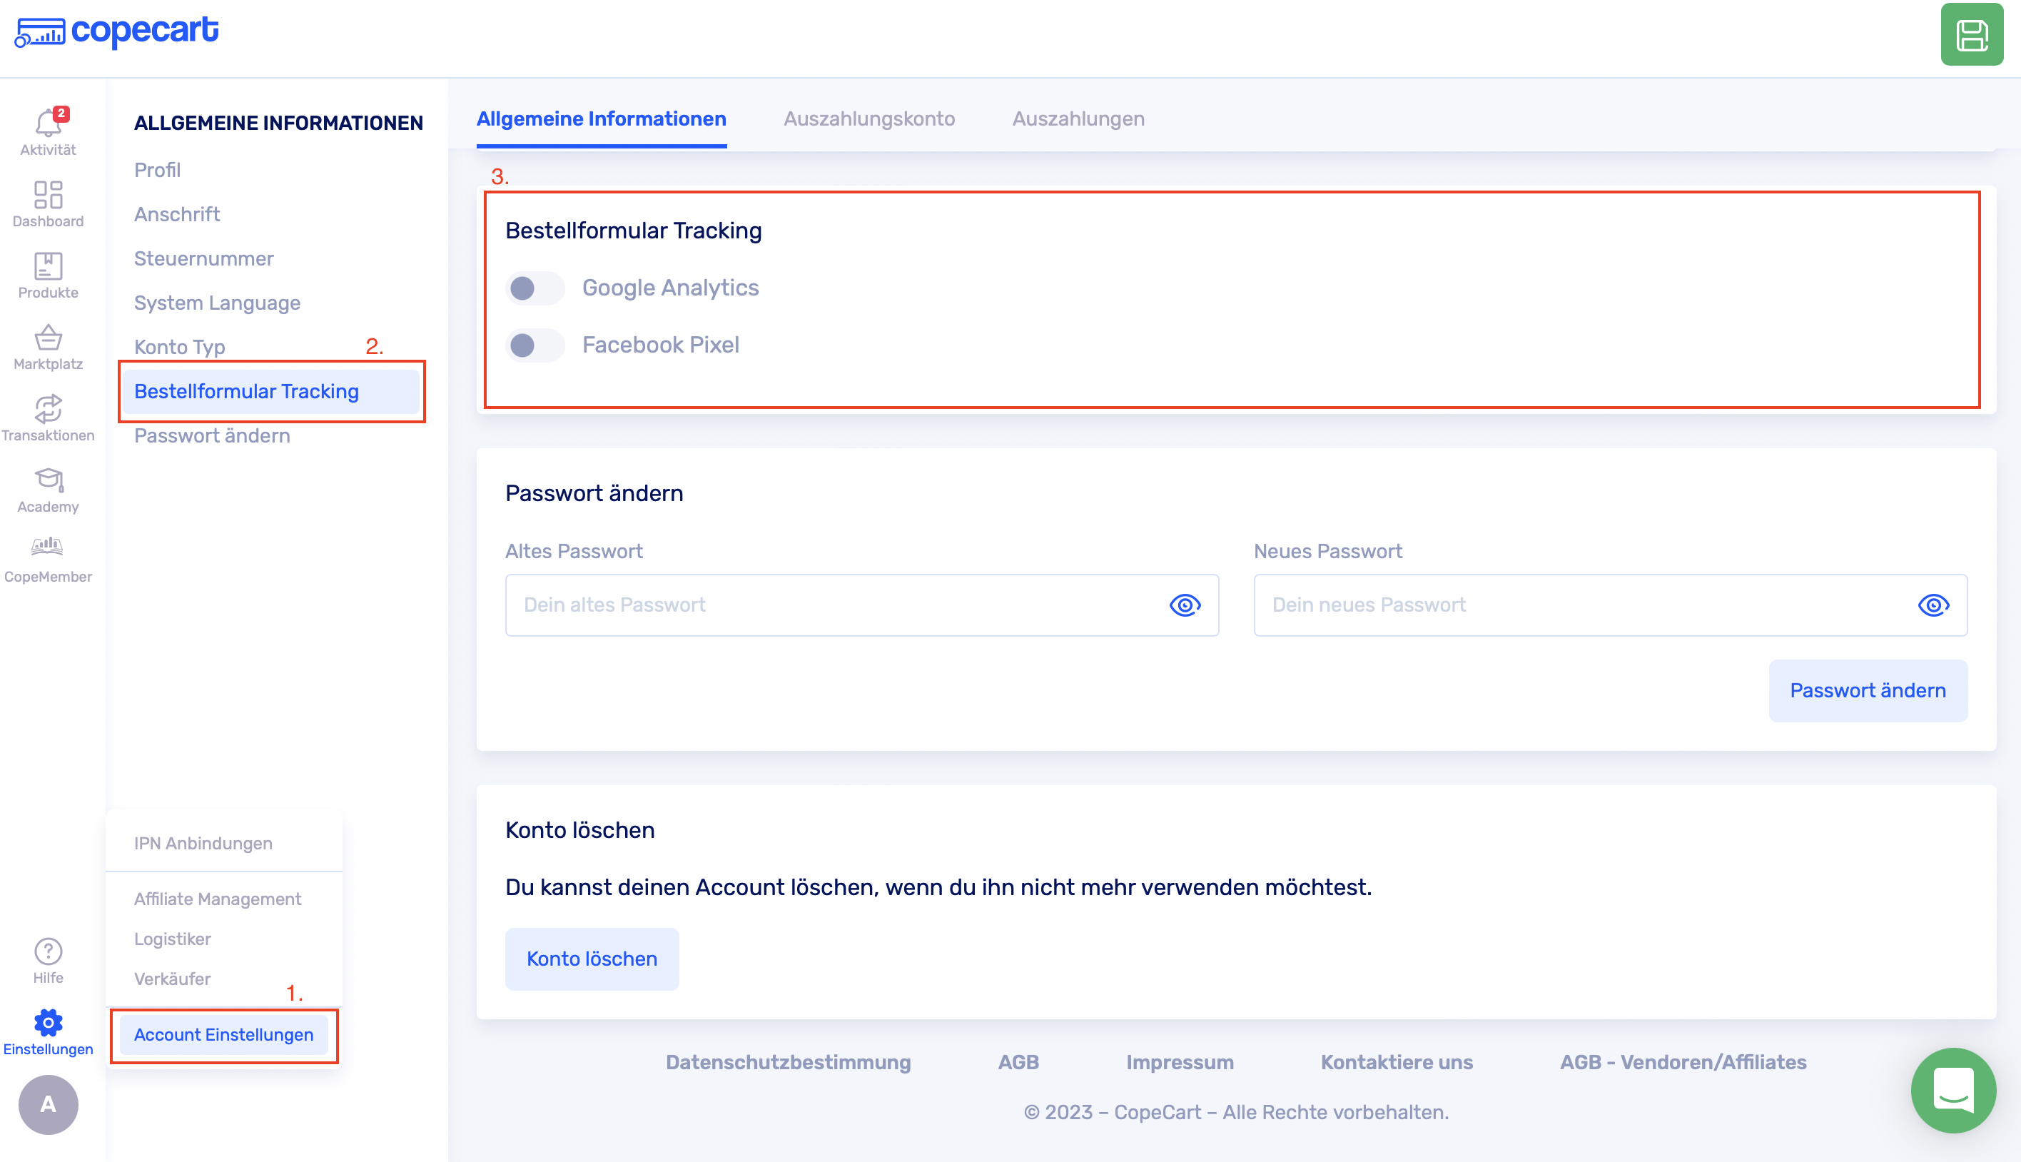
Task: Open Marktplatz basket icon
Action: click(x=48, y=338)
